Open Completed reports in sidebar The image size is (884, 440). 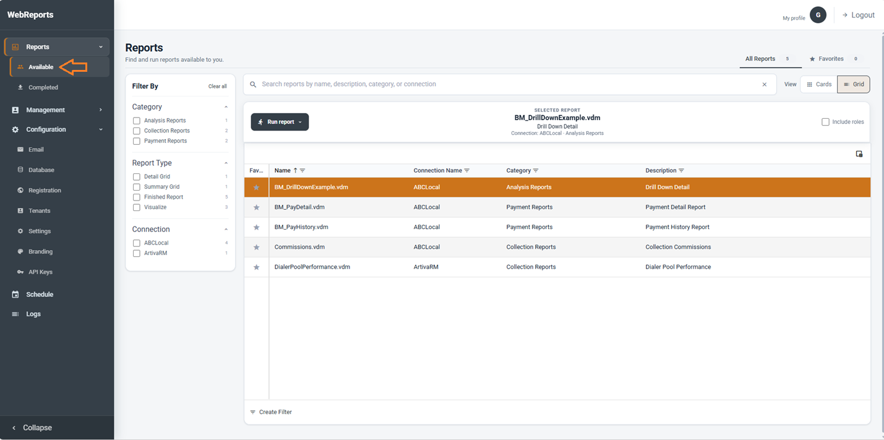click(43, 88)
